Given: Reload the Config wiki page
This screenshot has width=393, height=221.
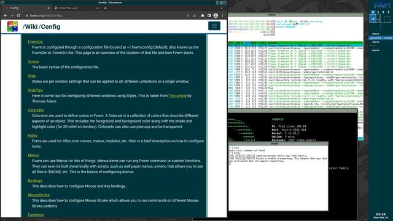Looking at the screenshot, I should pos(18,15).
